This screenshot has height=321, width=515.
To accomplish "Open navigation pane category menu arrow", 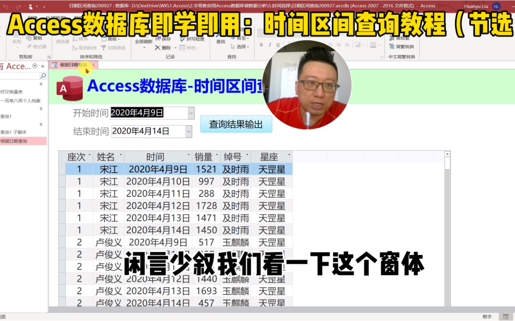I will (x=35, y=66).
